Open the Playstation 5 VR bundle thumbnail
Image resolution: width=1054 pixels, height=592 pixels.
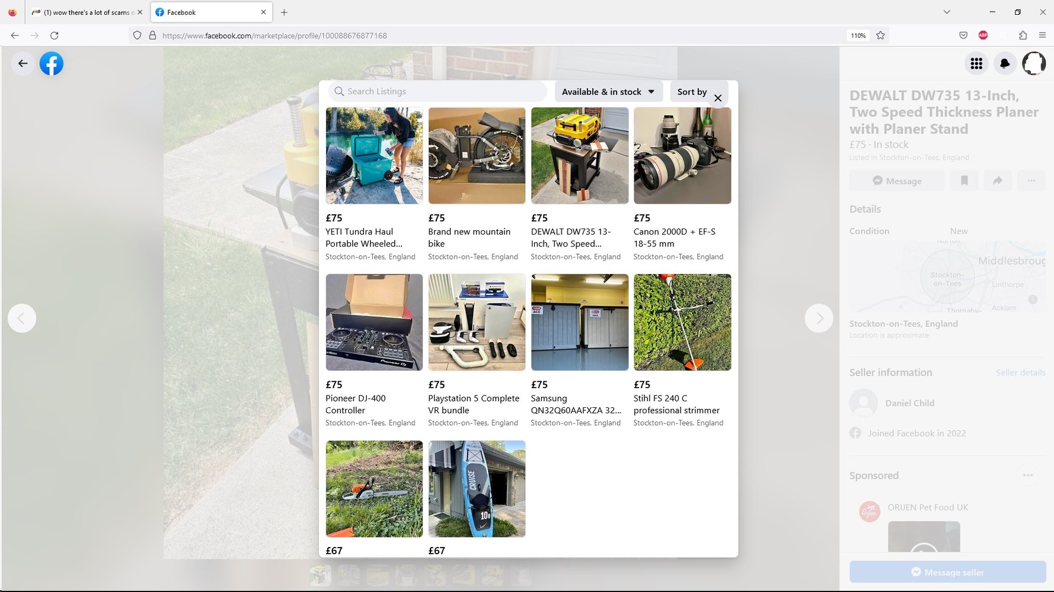(477, 322)
